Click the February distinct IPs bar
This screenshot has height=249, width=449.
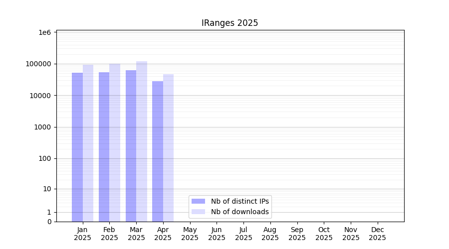pyautogui.click(x=104, y=147)
